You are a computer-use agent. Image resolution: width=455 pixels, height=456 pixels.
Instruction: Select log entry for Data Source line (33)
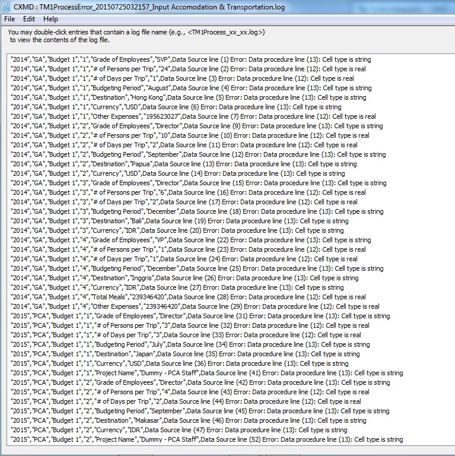pos(186,335)
